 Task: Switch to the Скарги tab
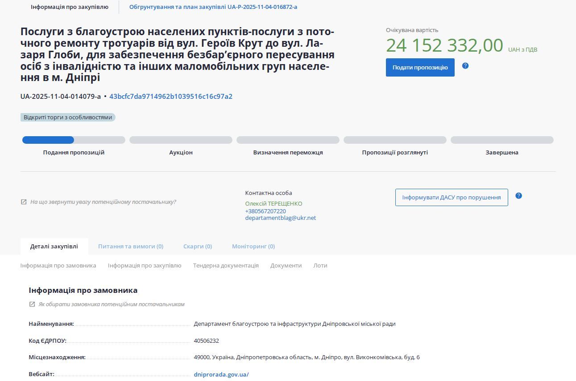pos(197,246)
